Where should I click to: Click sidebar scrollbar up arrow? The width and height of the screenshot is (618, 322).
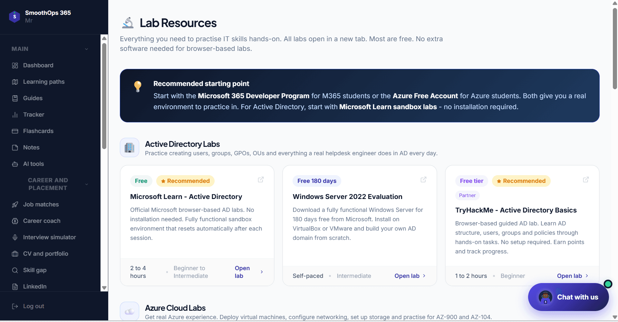(104, 38)
